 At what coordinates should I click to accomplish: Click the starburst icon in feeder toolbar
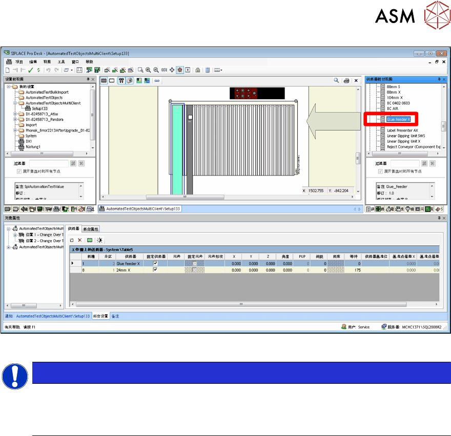point(99,240)
